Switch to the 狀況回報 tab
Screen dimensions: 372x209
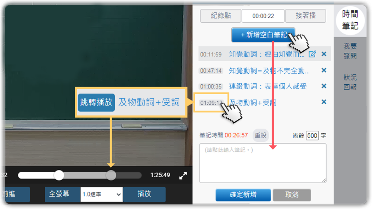(350, 82)
